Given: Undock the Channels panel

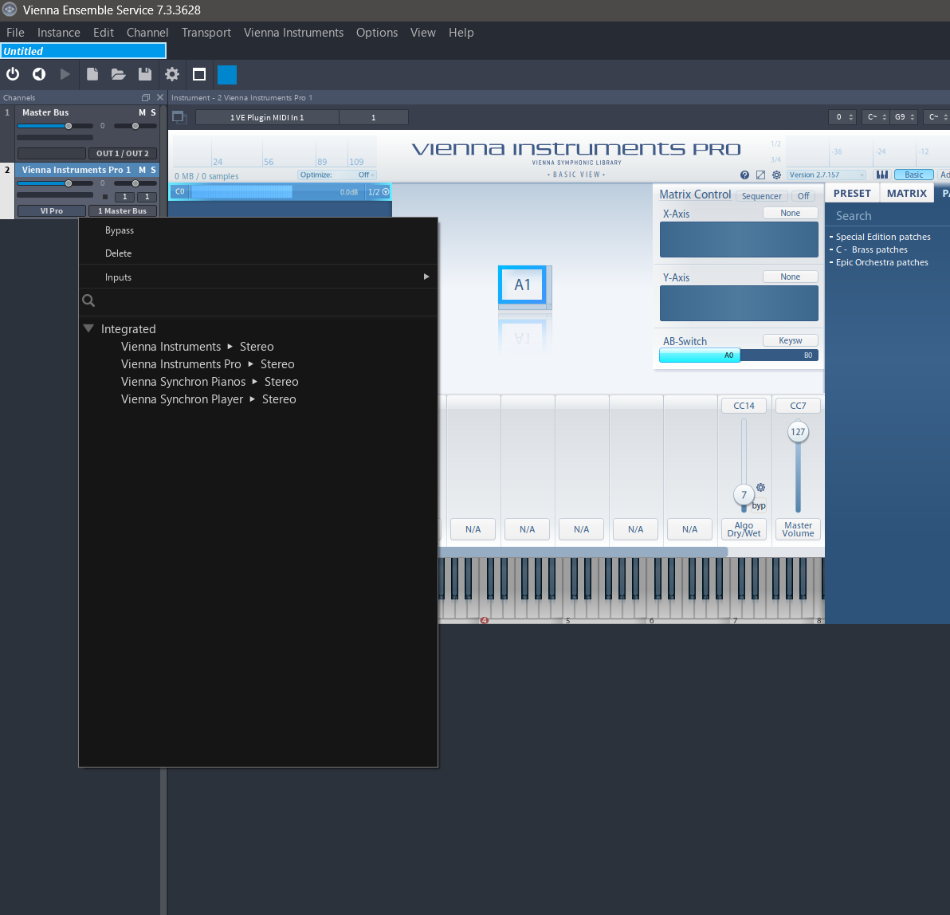Looking at the screenshot, I should (145, 97).
